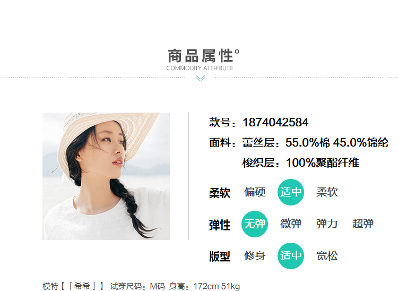Open the model photo thumbnail
Image resolution: width=398 pixels, height=291 pixels.
[106, 176]
